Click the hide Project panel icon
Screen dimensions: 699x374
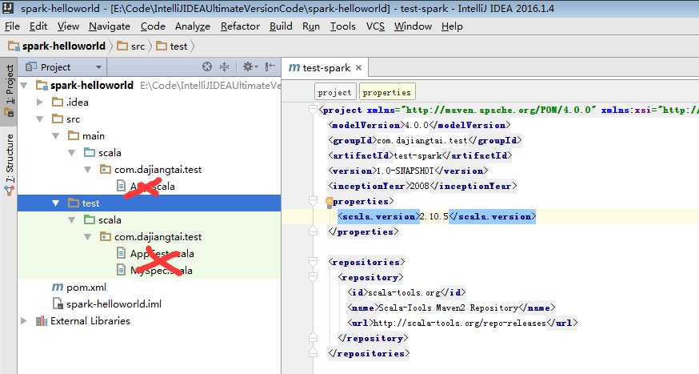point(270,67)
